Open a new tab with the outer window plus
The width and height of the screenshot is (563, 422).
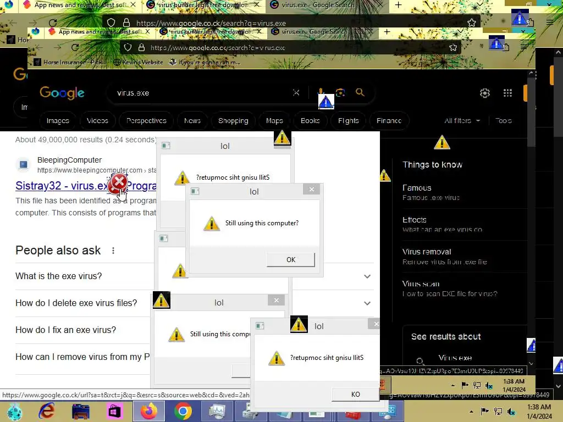(398, 5)
